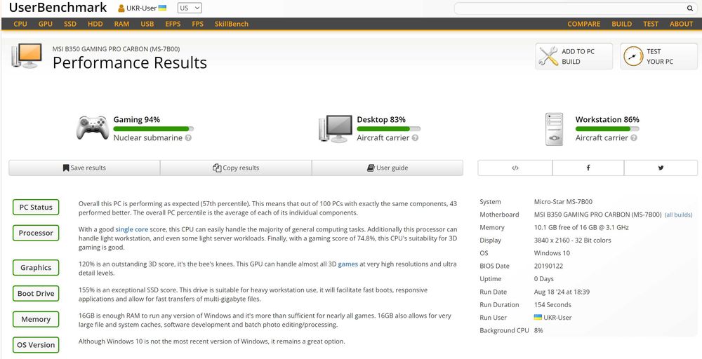Click the UserBenchmark logo
The height and width of the screenshot is (359, 702).
point(58,8)
